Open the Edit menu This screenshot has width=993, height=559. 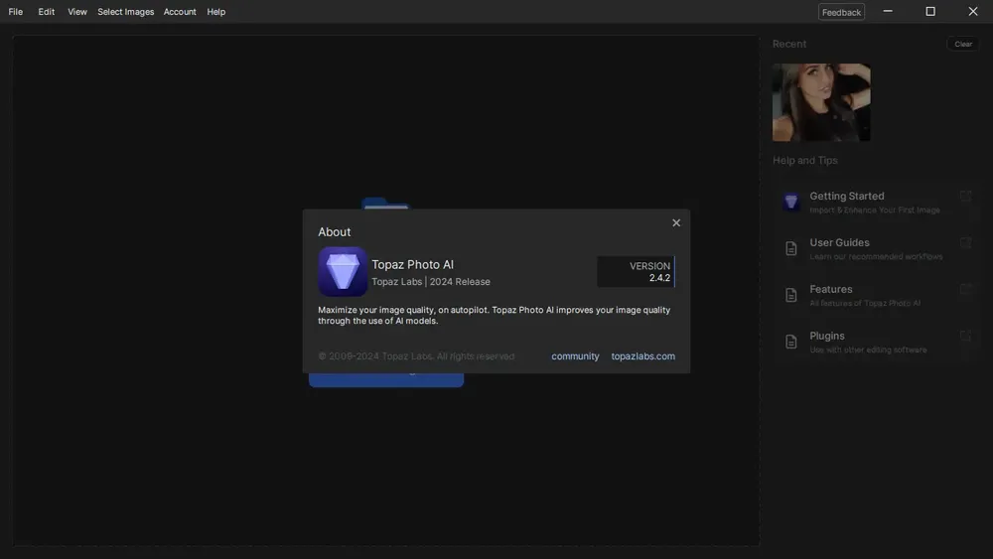[x=47, y=12]
